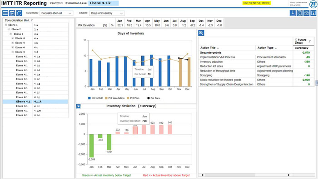
Task: Open the hamburger menu icon
Action: [x=5, y=13]
